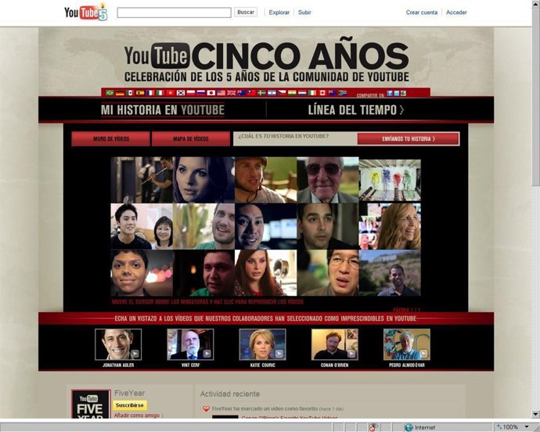Open the colorful paint figures video thumbnail
540x432 pixels.
tap(390, 180)
